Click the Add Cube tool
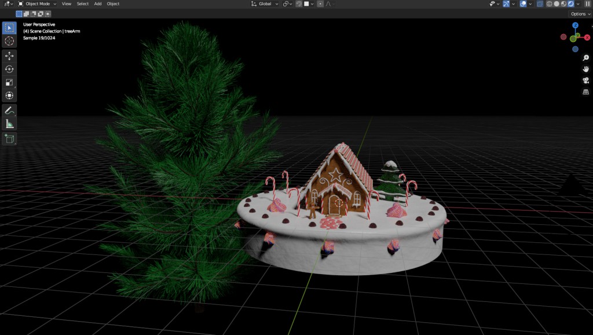 [x=9, y=139]
